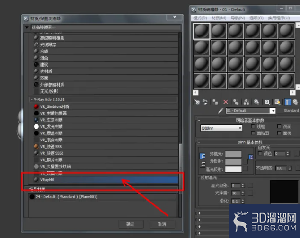Collapse the Blinn 基本参数 rollout
Image resolution: width=300 pixels, height=238 pixels.
(199, 142)
